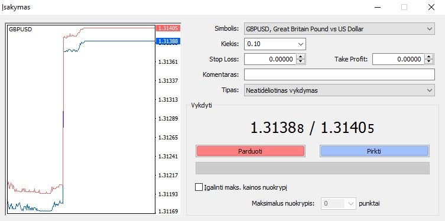This screenshot has width=445, height=221.
Task: Click the punktai units label
Action: click(369, 203)
